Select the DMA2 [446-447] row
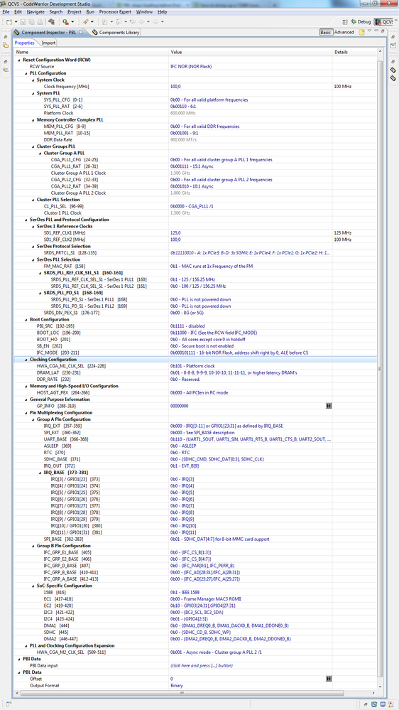 pyautogui.click(x=195, y=639)
